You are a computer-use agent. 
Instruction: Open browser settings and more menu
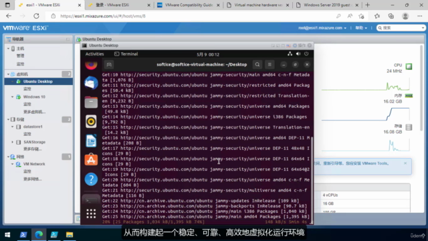420,16
